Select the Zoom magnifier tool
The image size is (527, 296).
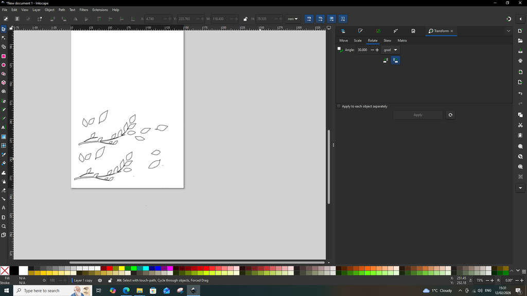pos(4,226)
